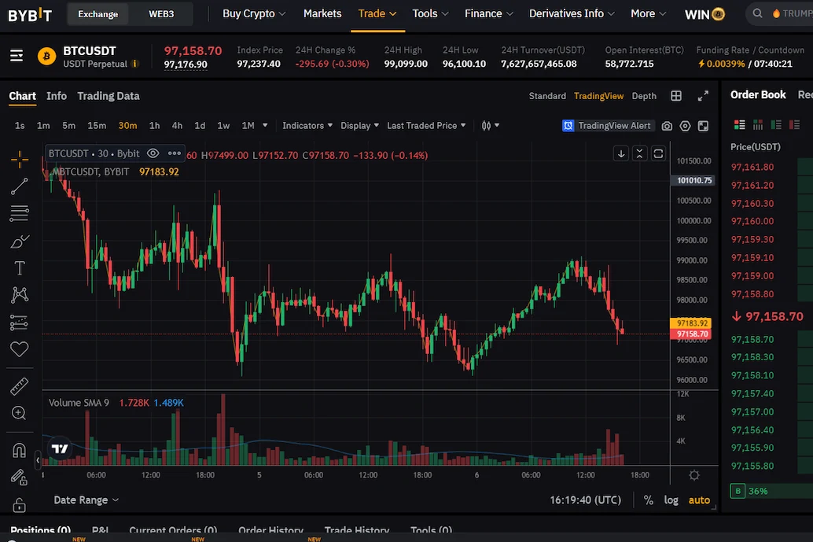Open the chart patterns tool
This screenshot has height=542, width=813.
coord(19,294)
